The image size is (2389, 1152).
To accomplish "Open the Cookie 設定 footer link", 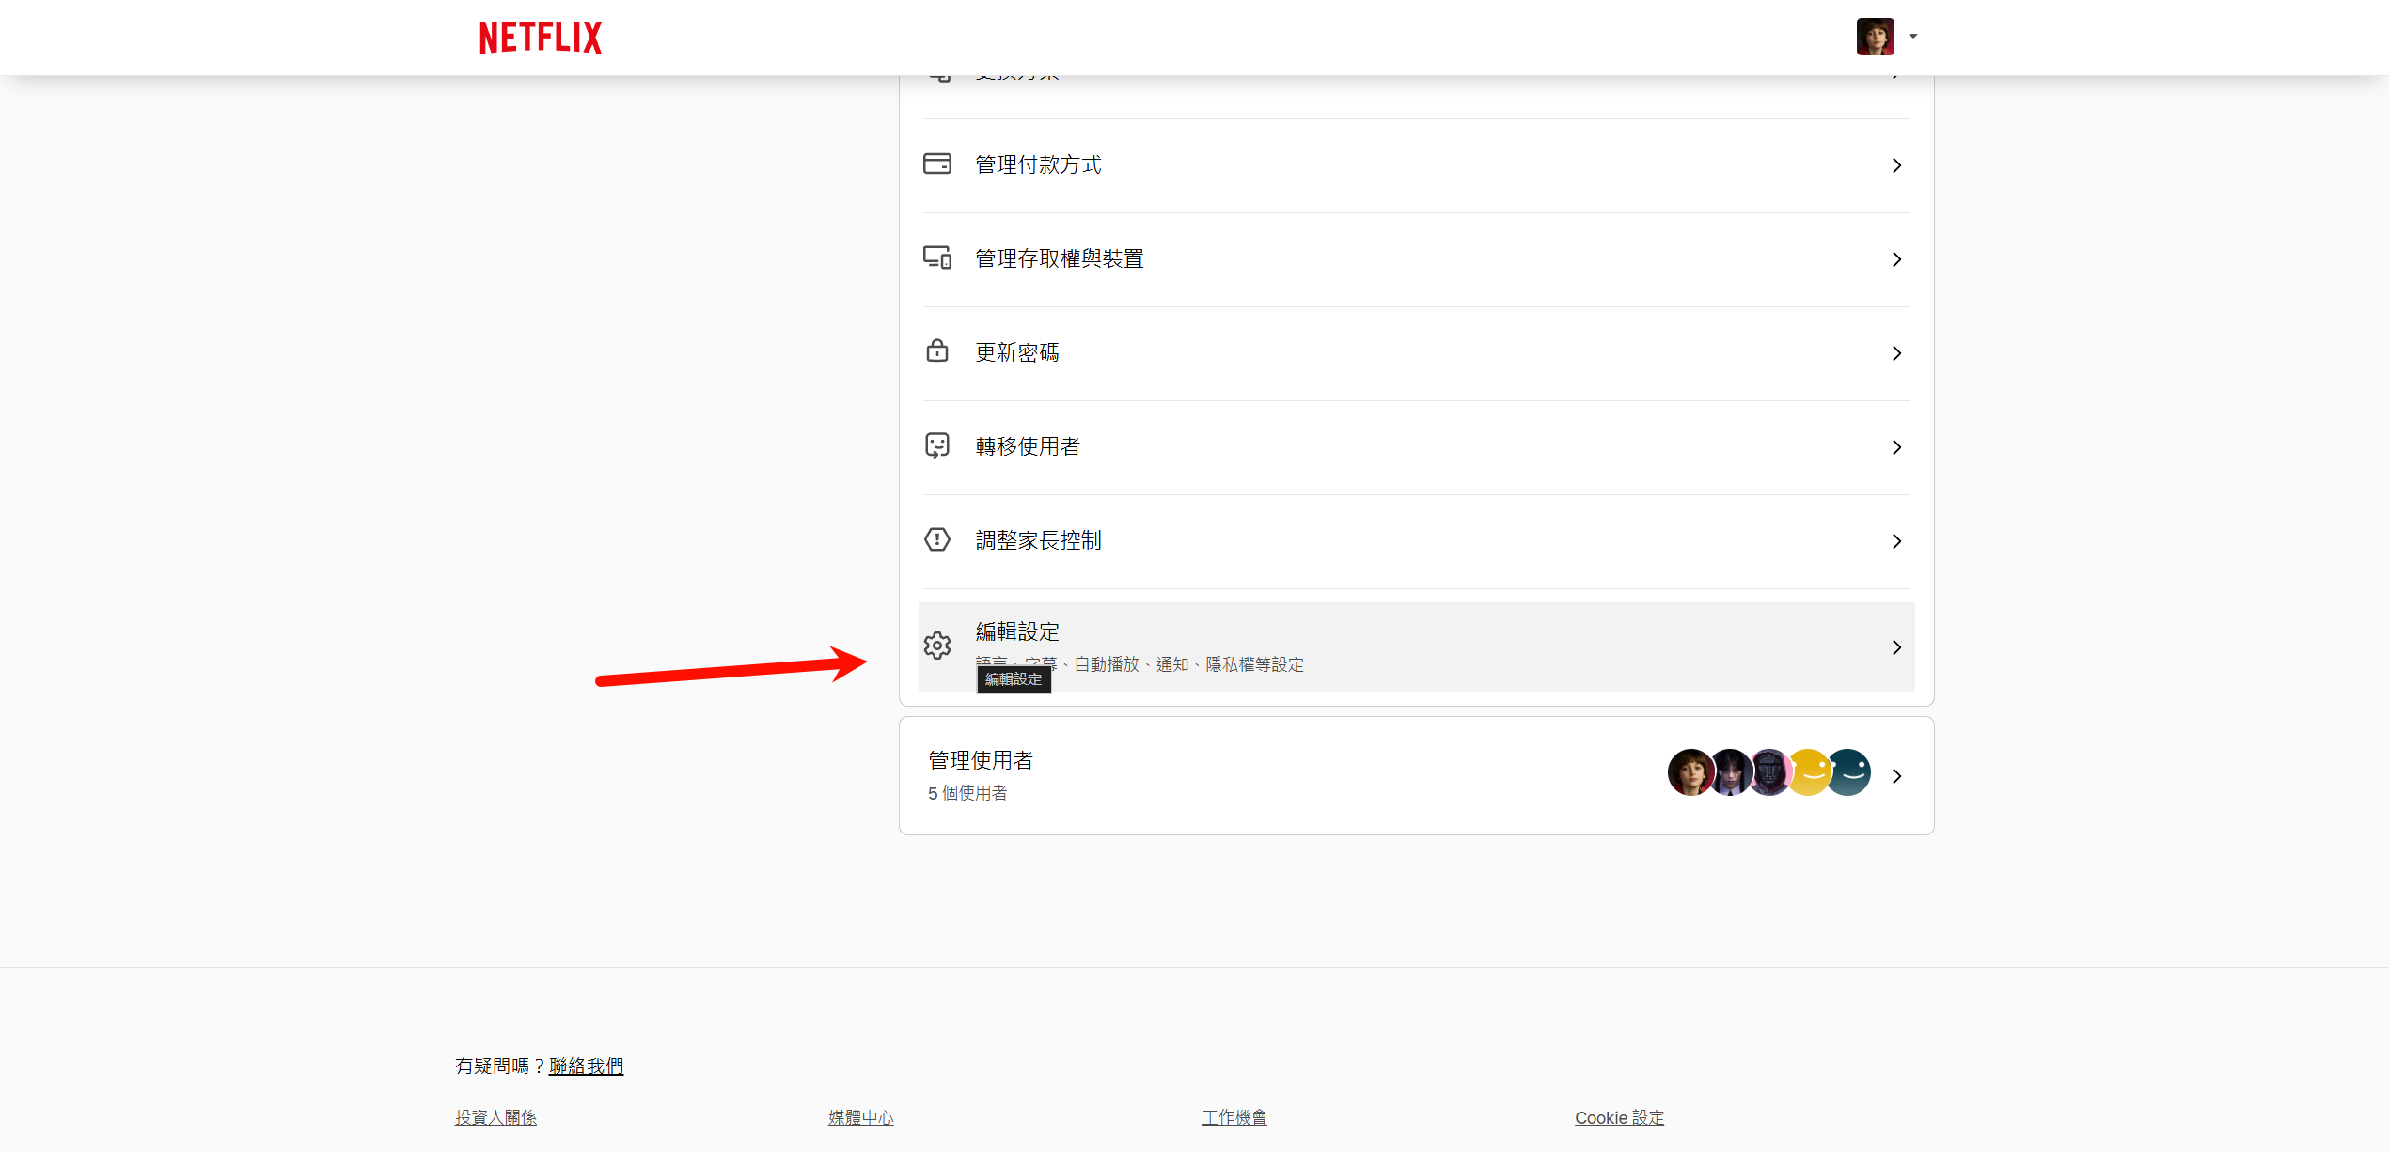I will 1619,1117.
